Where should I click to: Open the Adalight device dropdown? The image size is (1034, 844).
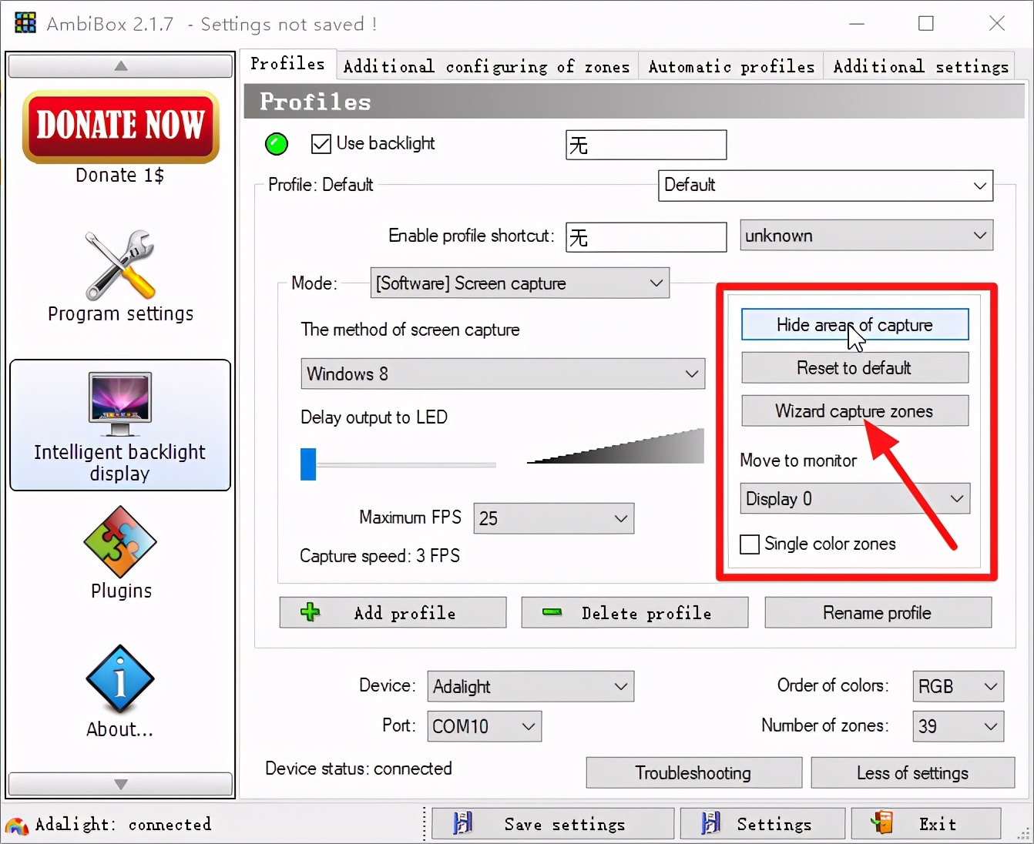click(x=530, y=686)
